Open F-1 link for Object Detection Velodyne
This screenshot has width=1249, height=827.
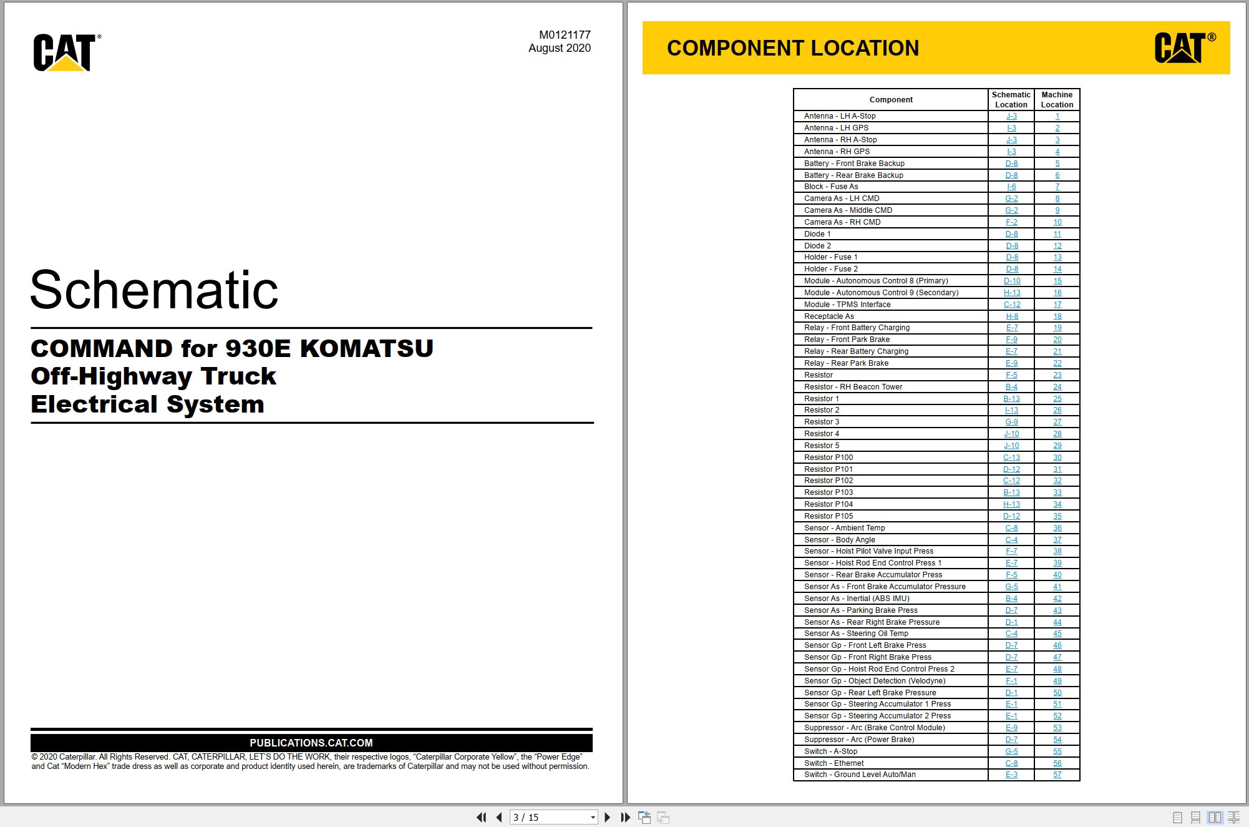(x=1011, y=681)
